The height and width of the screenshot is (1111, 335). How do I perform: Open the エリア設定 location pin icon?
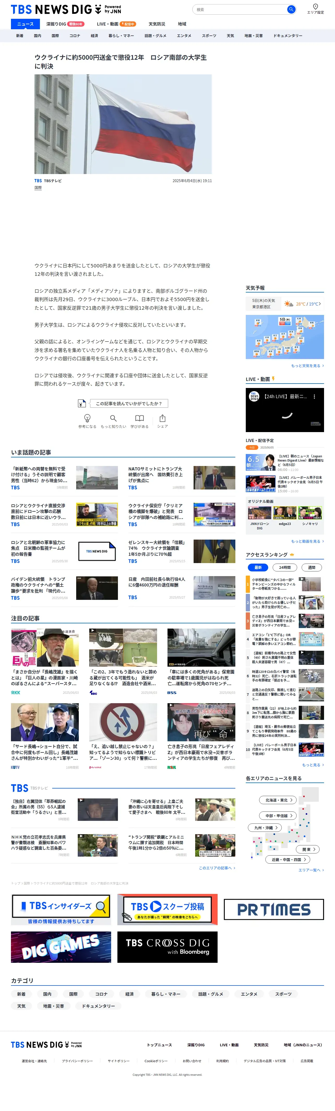click(x=315, y=7)
